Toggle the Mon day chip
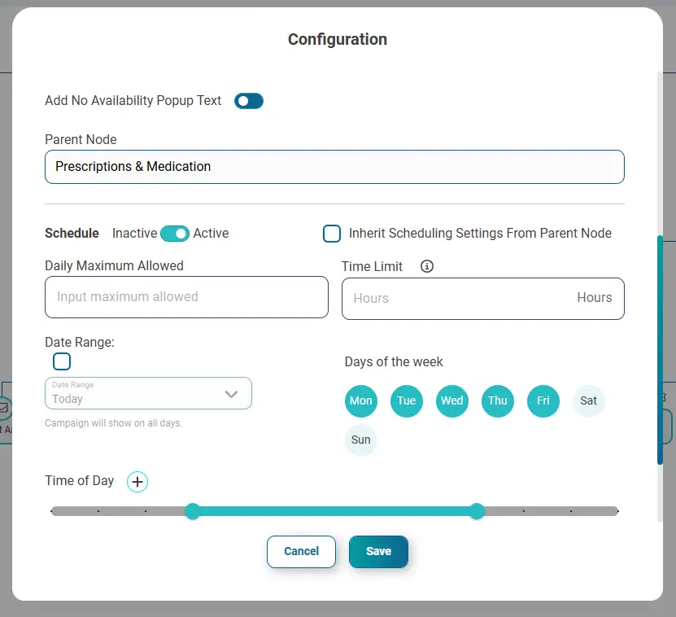The image size is (676, 617). point(361,400)
